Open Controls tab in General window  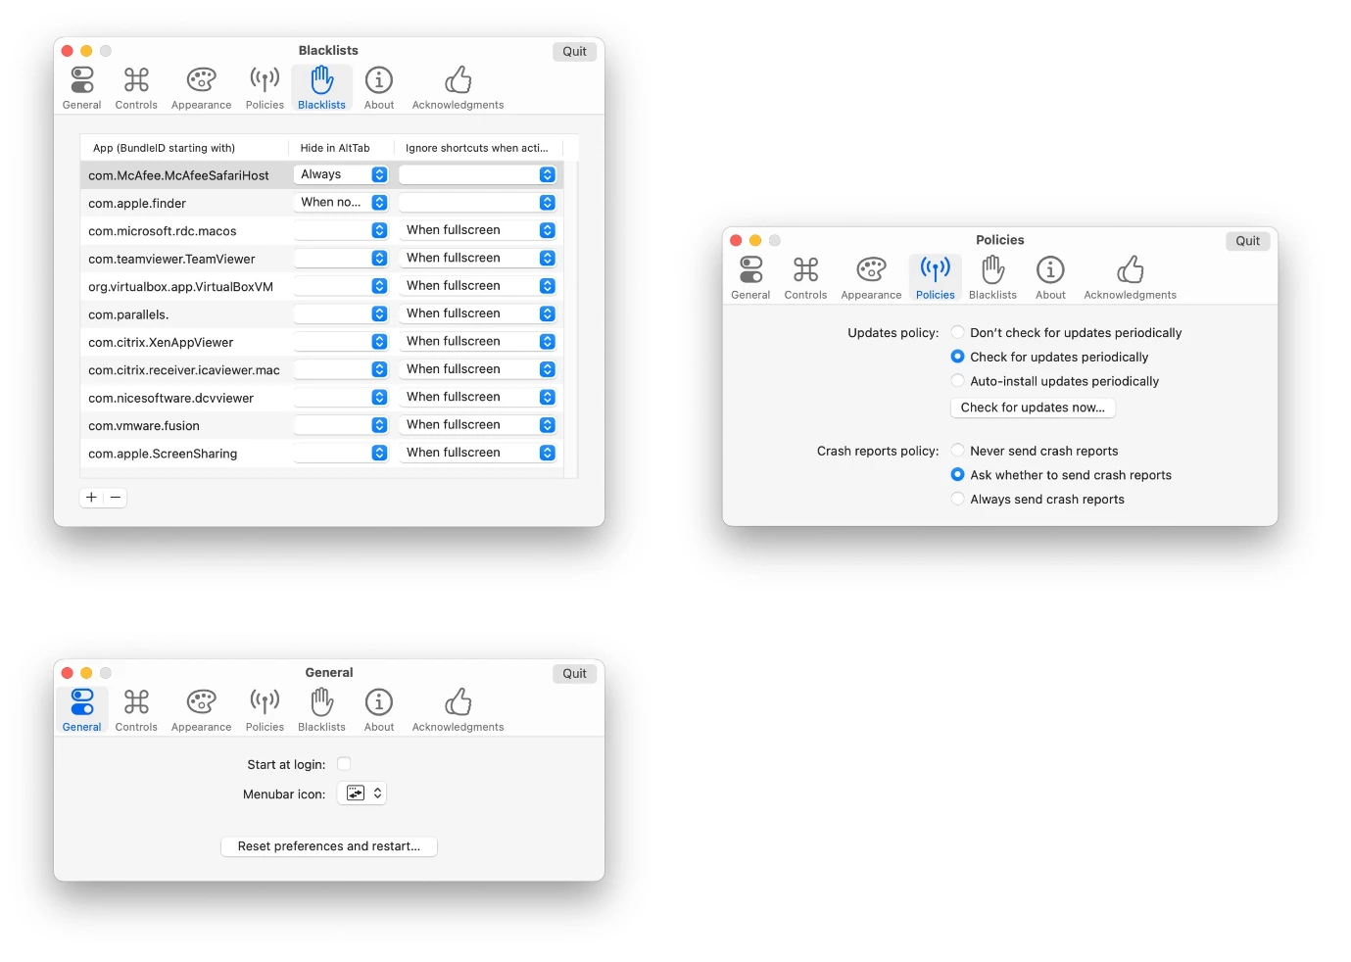pyautogui.click(x=136, y=710)
